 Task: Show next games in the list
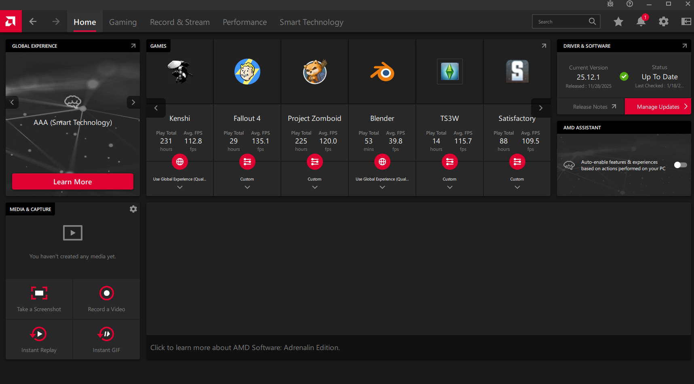click(x=541, y=108)
